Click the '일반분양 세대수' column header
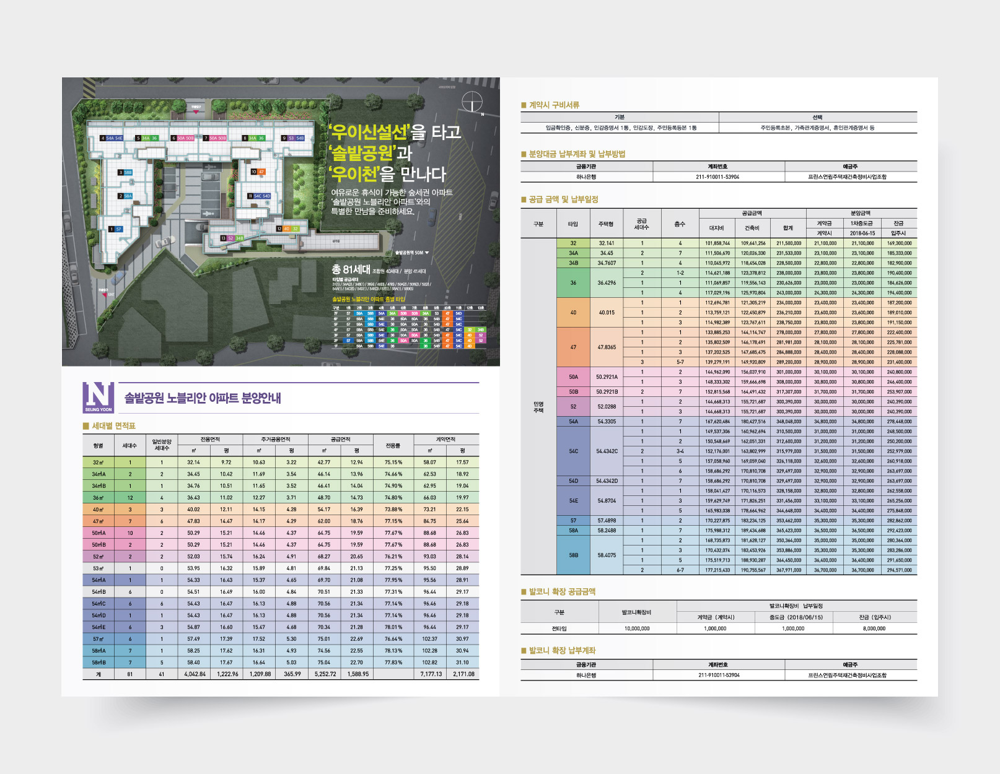 click(162, 445)
